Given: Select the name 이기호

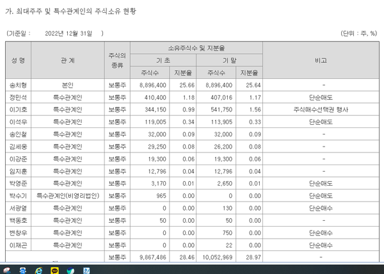Looking at the screenshot, I should click(18, 109).
